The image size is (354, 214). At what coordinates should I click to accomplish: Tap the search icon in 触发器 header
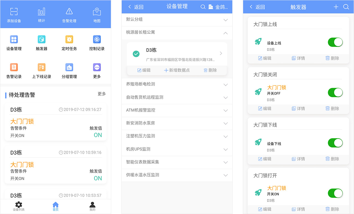pyautogui.click(x=346, y=7)
